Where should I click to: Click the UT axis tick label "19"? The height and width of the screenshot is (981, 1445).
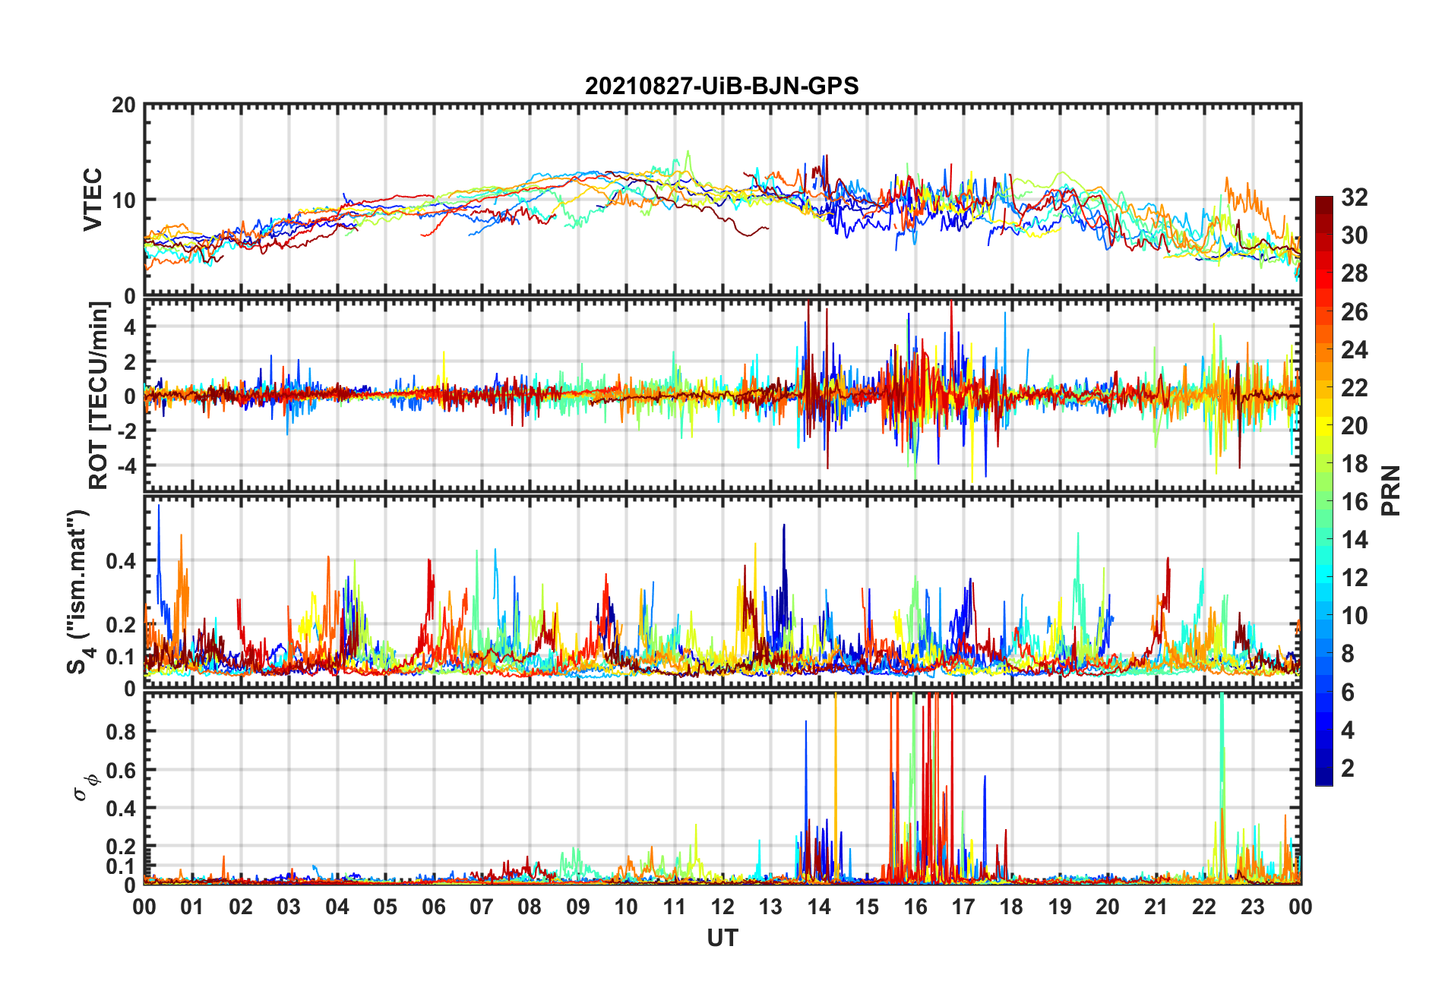(1060, 907)
